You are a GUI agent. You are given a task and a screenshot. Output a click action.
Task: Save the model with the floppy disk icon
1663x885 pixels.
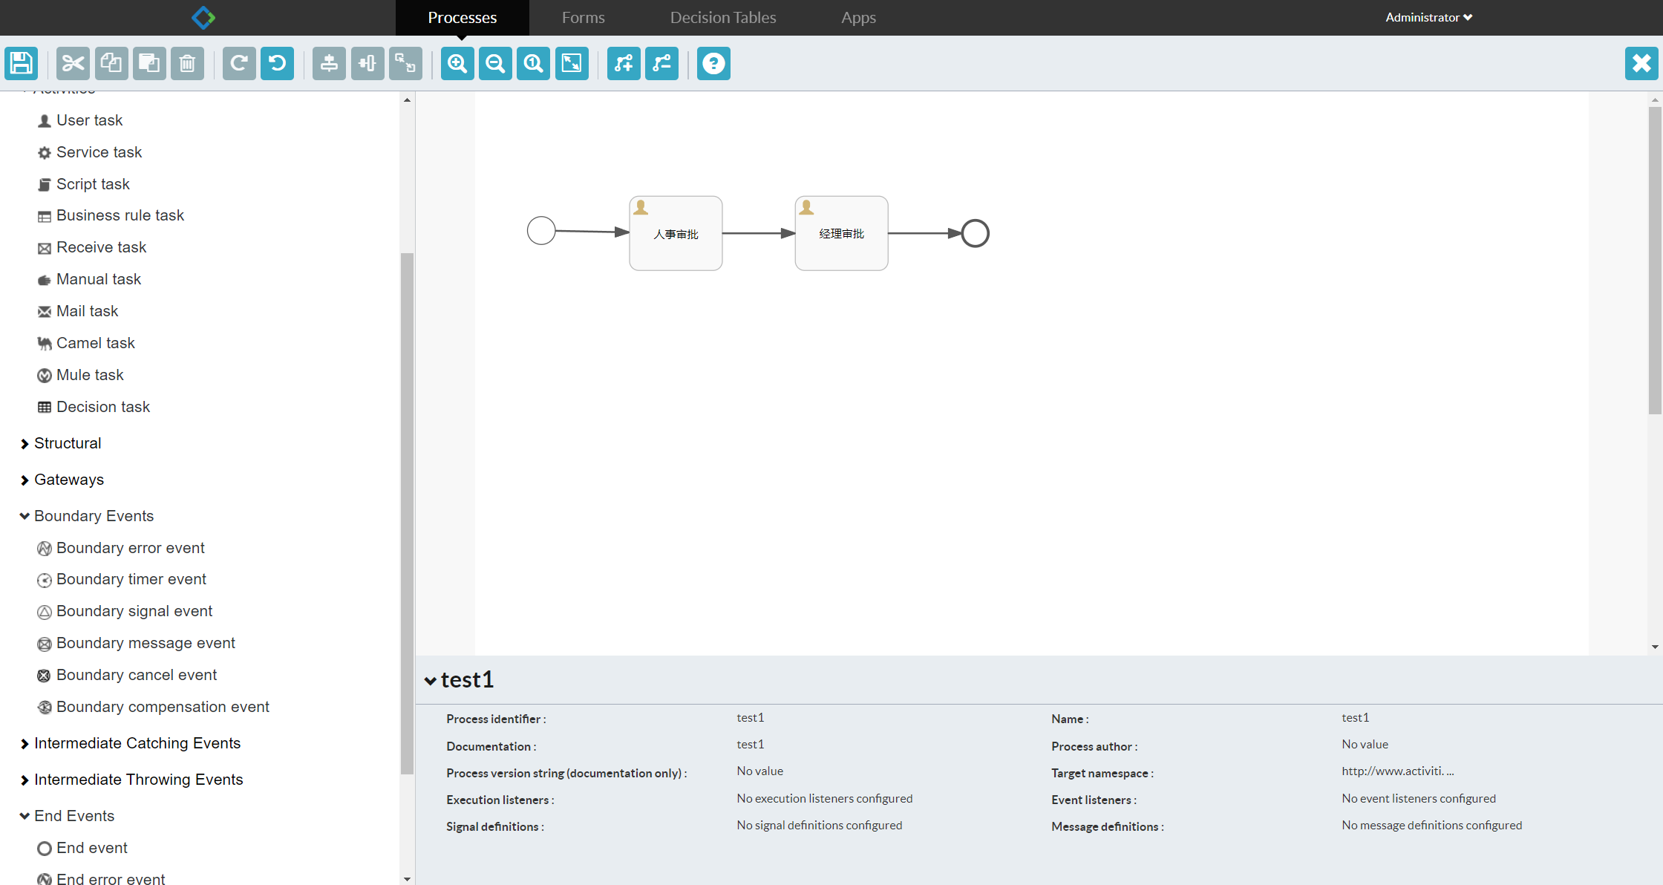pyautogui.click(x=22, y=63)
